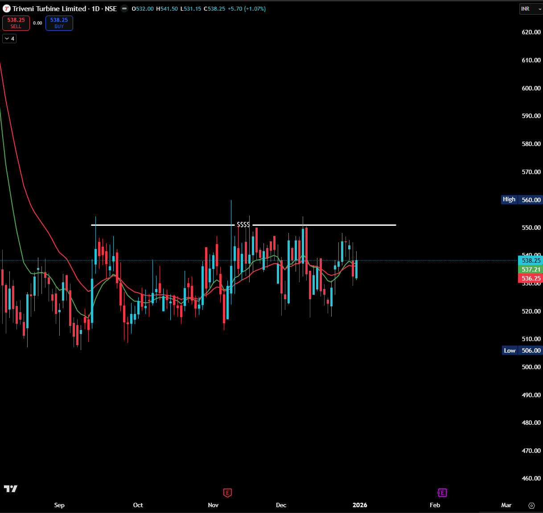Click the Dec label on the time axis
The width and height of the screenshot is (543, 513).
tap(281, 505)
